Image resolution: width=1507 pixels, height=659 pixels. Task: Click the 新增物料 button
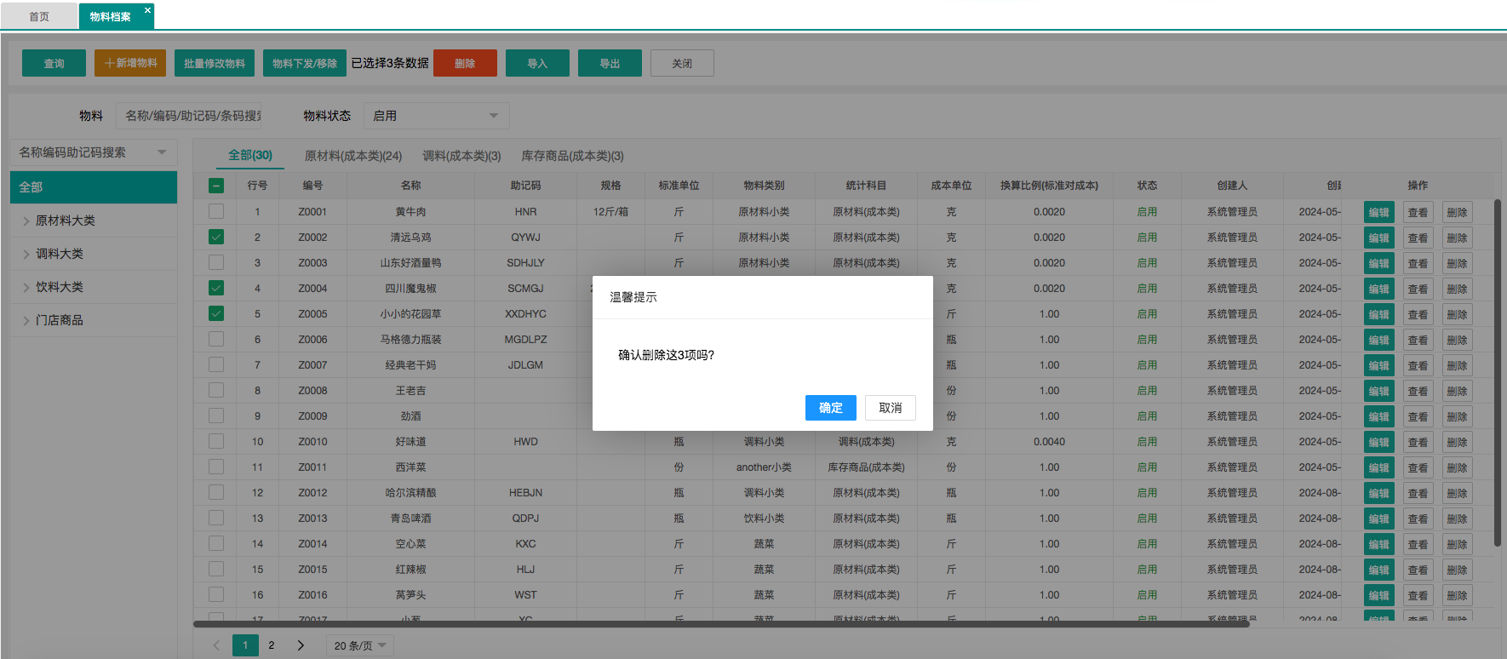coord(130,63)
